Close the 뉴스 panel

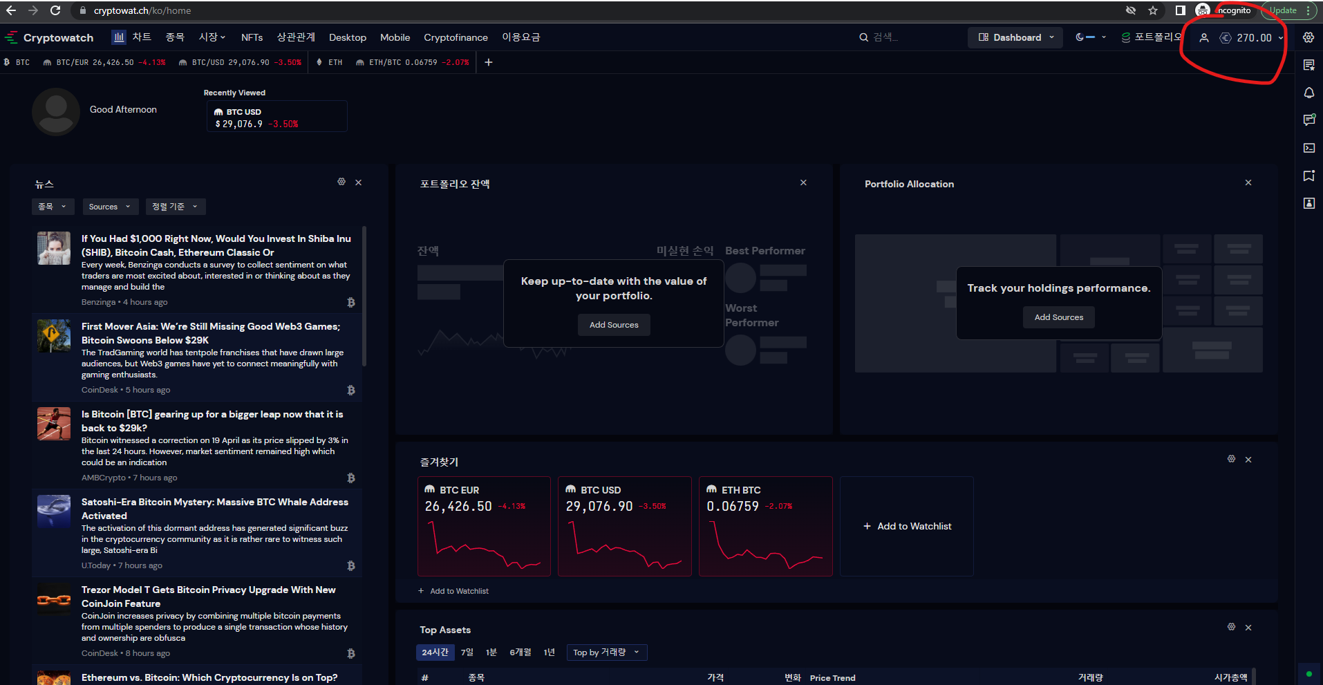(x=359, y=182)
